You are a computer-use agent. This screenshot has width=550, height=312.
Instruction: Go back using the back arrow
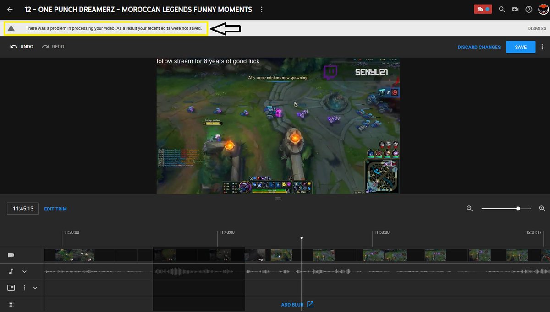tap(10, 9)
